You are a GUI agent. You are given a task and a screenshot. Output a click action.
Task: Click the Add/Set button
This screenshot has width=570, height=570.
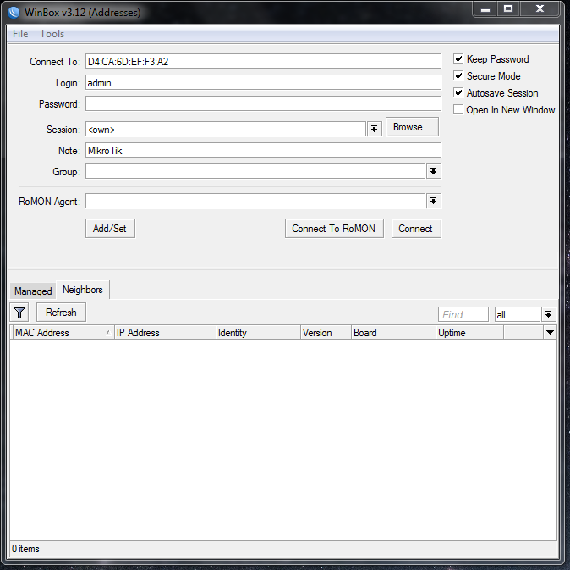(110, 228)
